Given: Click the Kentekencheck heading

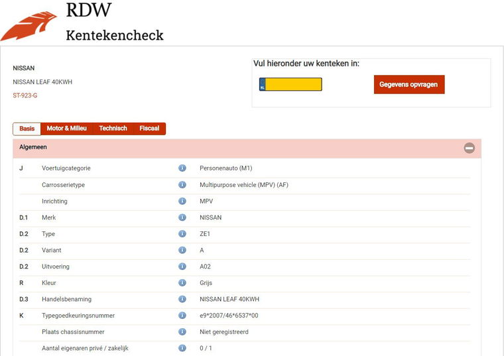Looking at the screenshot, I should pos(115,35).
